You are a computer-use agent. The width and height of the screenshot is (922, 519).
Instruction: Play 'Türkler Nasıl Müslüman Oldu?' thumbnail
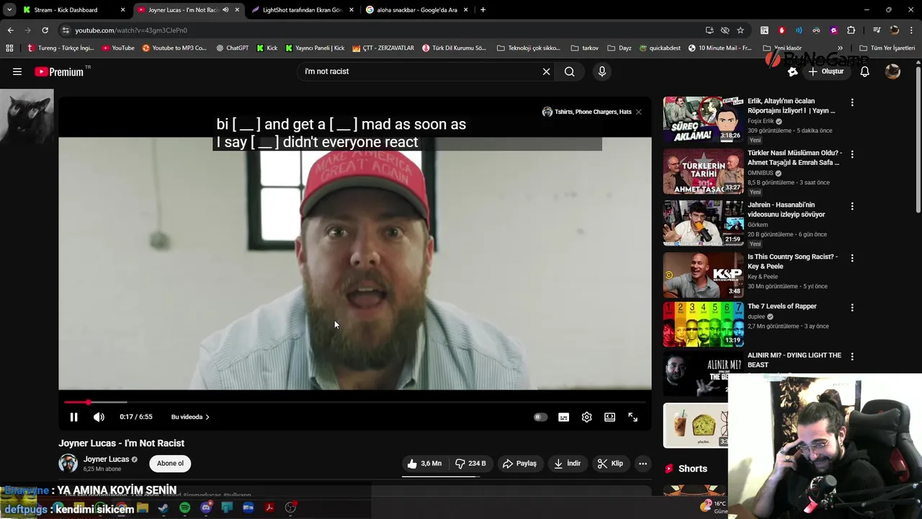[703, 172]
